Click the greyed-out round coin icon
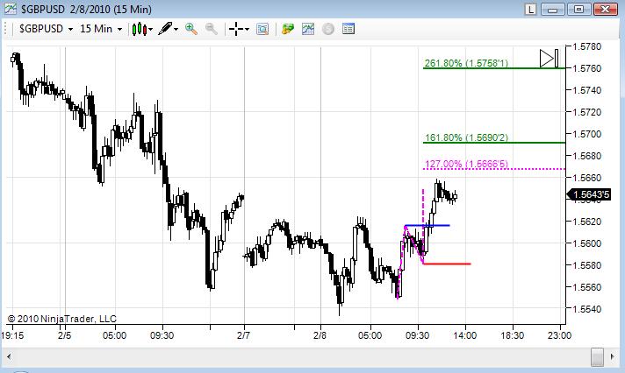The image size is (625, 373). point(328,29)
